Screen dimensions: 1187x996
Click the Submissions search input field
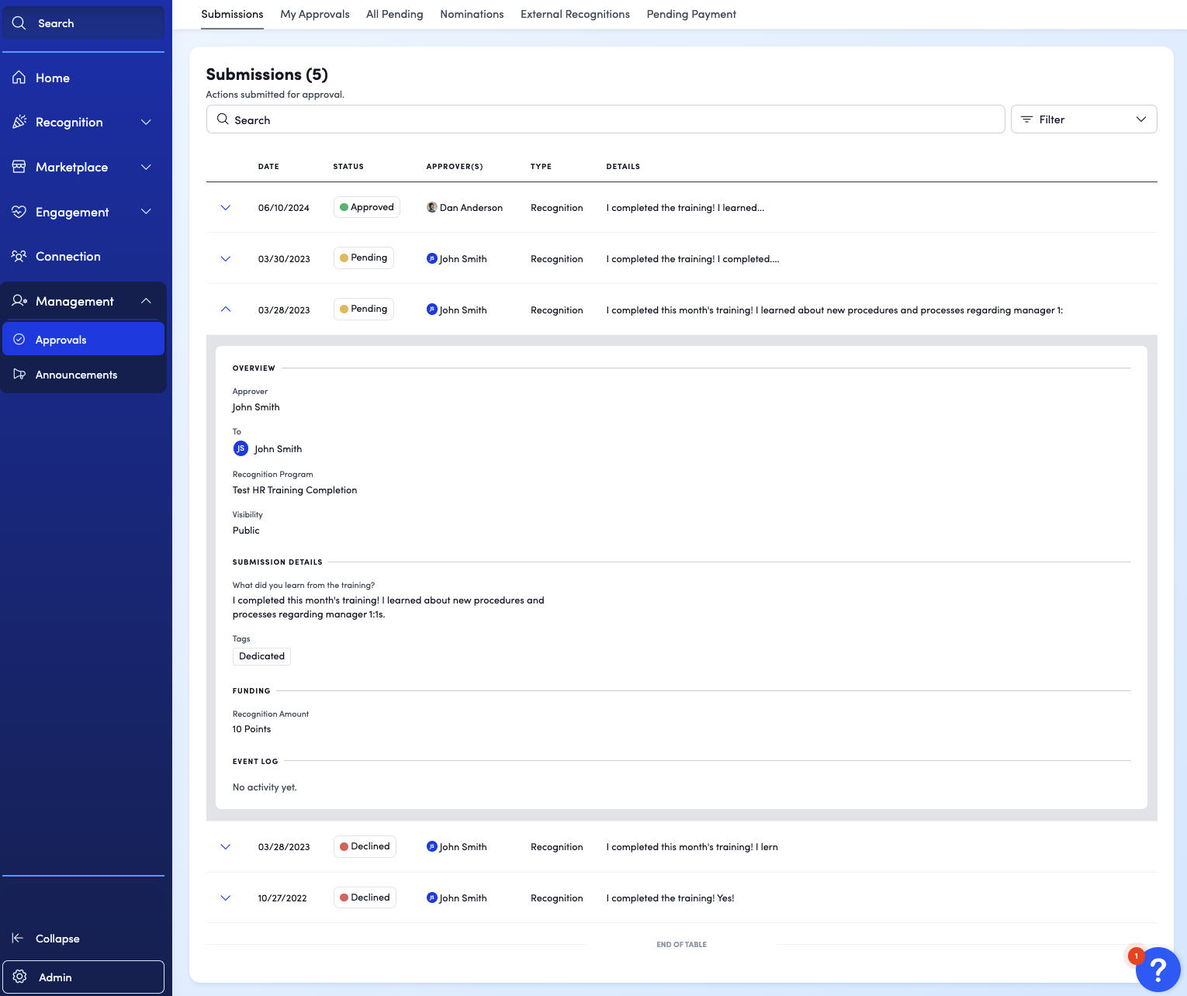pyautogui.click(x=606, y=119)
